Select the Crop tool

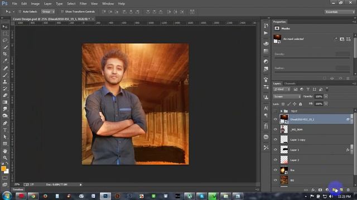click(x=5, y=54)
